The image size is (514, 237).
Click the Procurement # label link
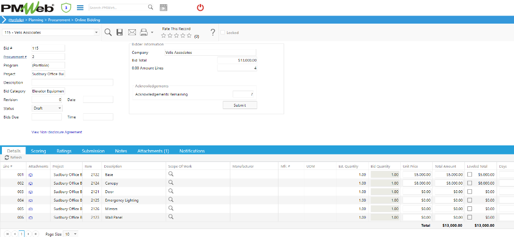(x=15, y=57)
